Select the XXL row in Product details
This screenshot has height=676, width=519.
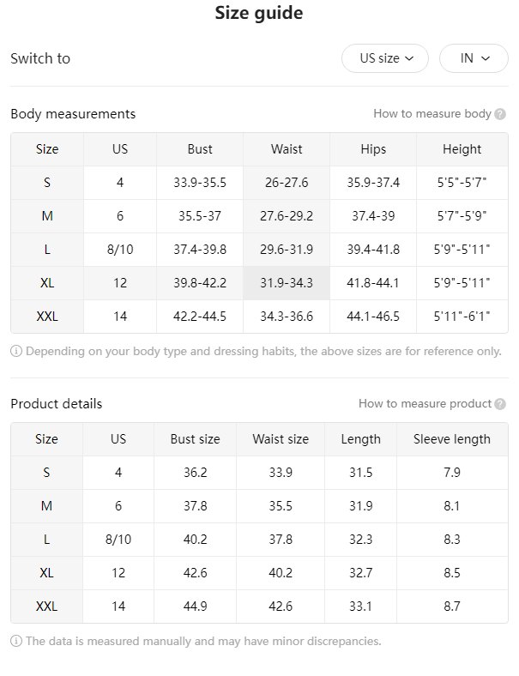tap(259, 607)
